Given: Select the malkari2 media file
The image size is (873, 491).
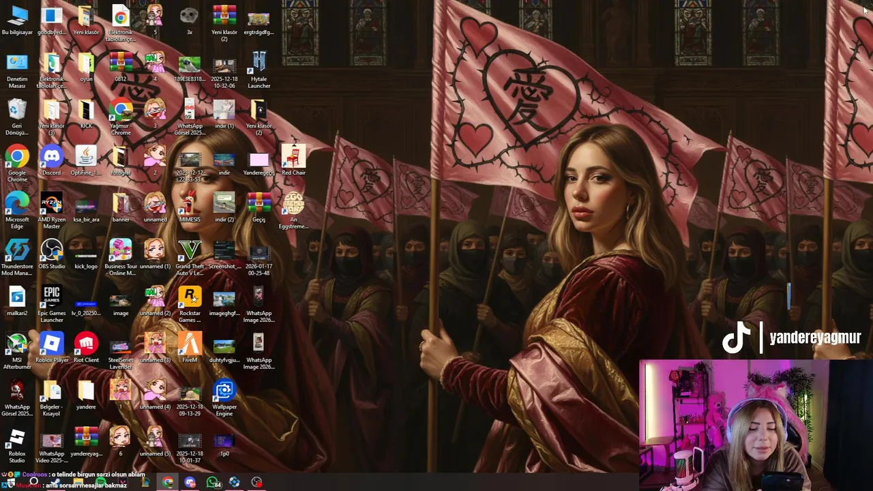Looking at the screenshot, I should coord(17,301).
